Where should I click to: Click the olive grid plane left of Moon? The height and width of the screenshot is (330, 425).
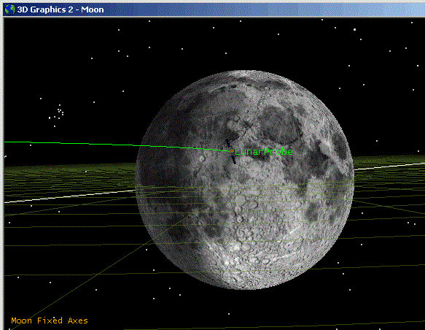click(x=70, y=179)
